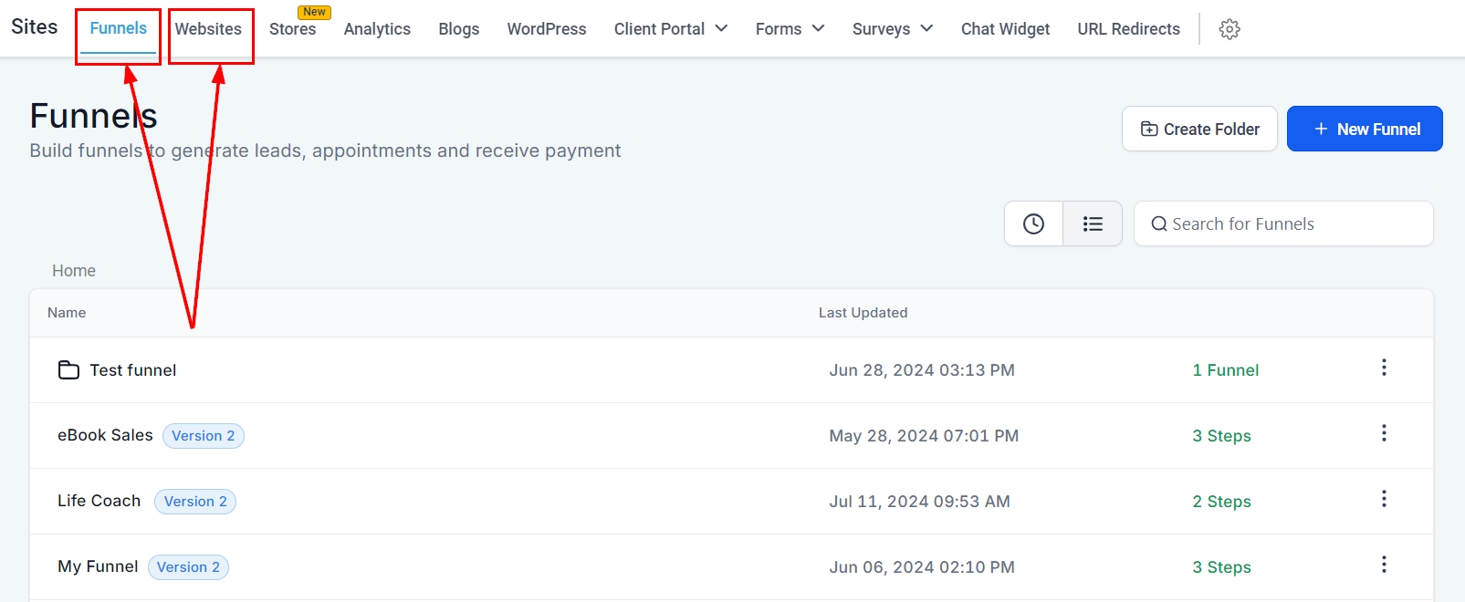
Task: Open three-dot menu for Test funnel
Action: (1384, 368)
